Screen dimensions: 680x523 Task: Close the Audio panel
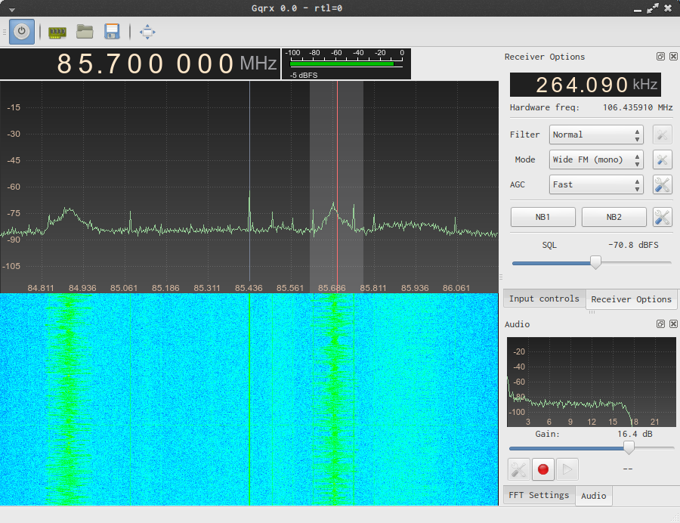pyautogui.click(x=673, y=324)
